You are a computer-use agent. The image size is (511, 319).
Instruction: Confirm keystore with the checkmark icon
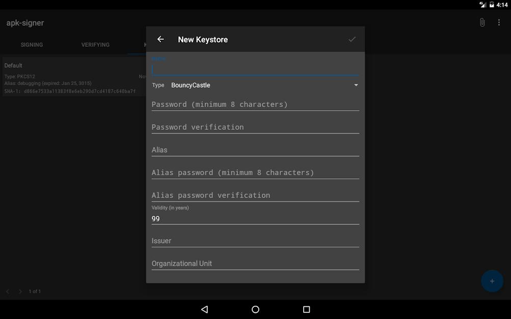pyautogui.click(x=352, y=39)
